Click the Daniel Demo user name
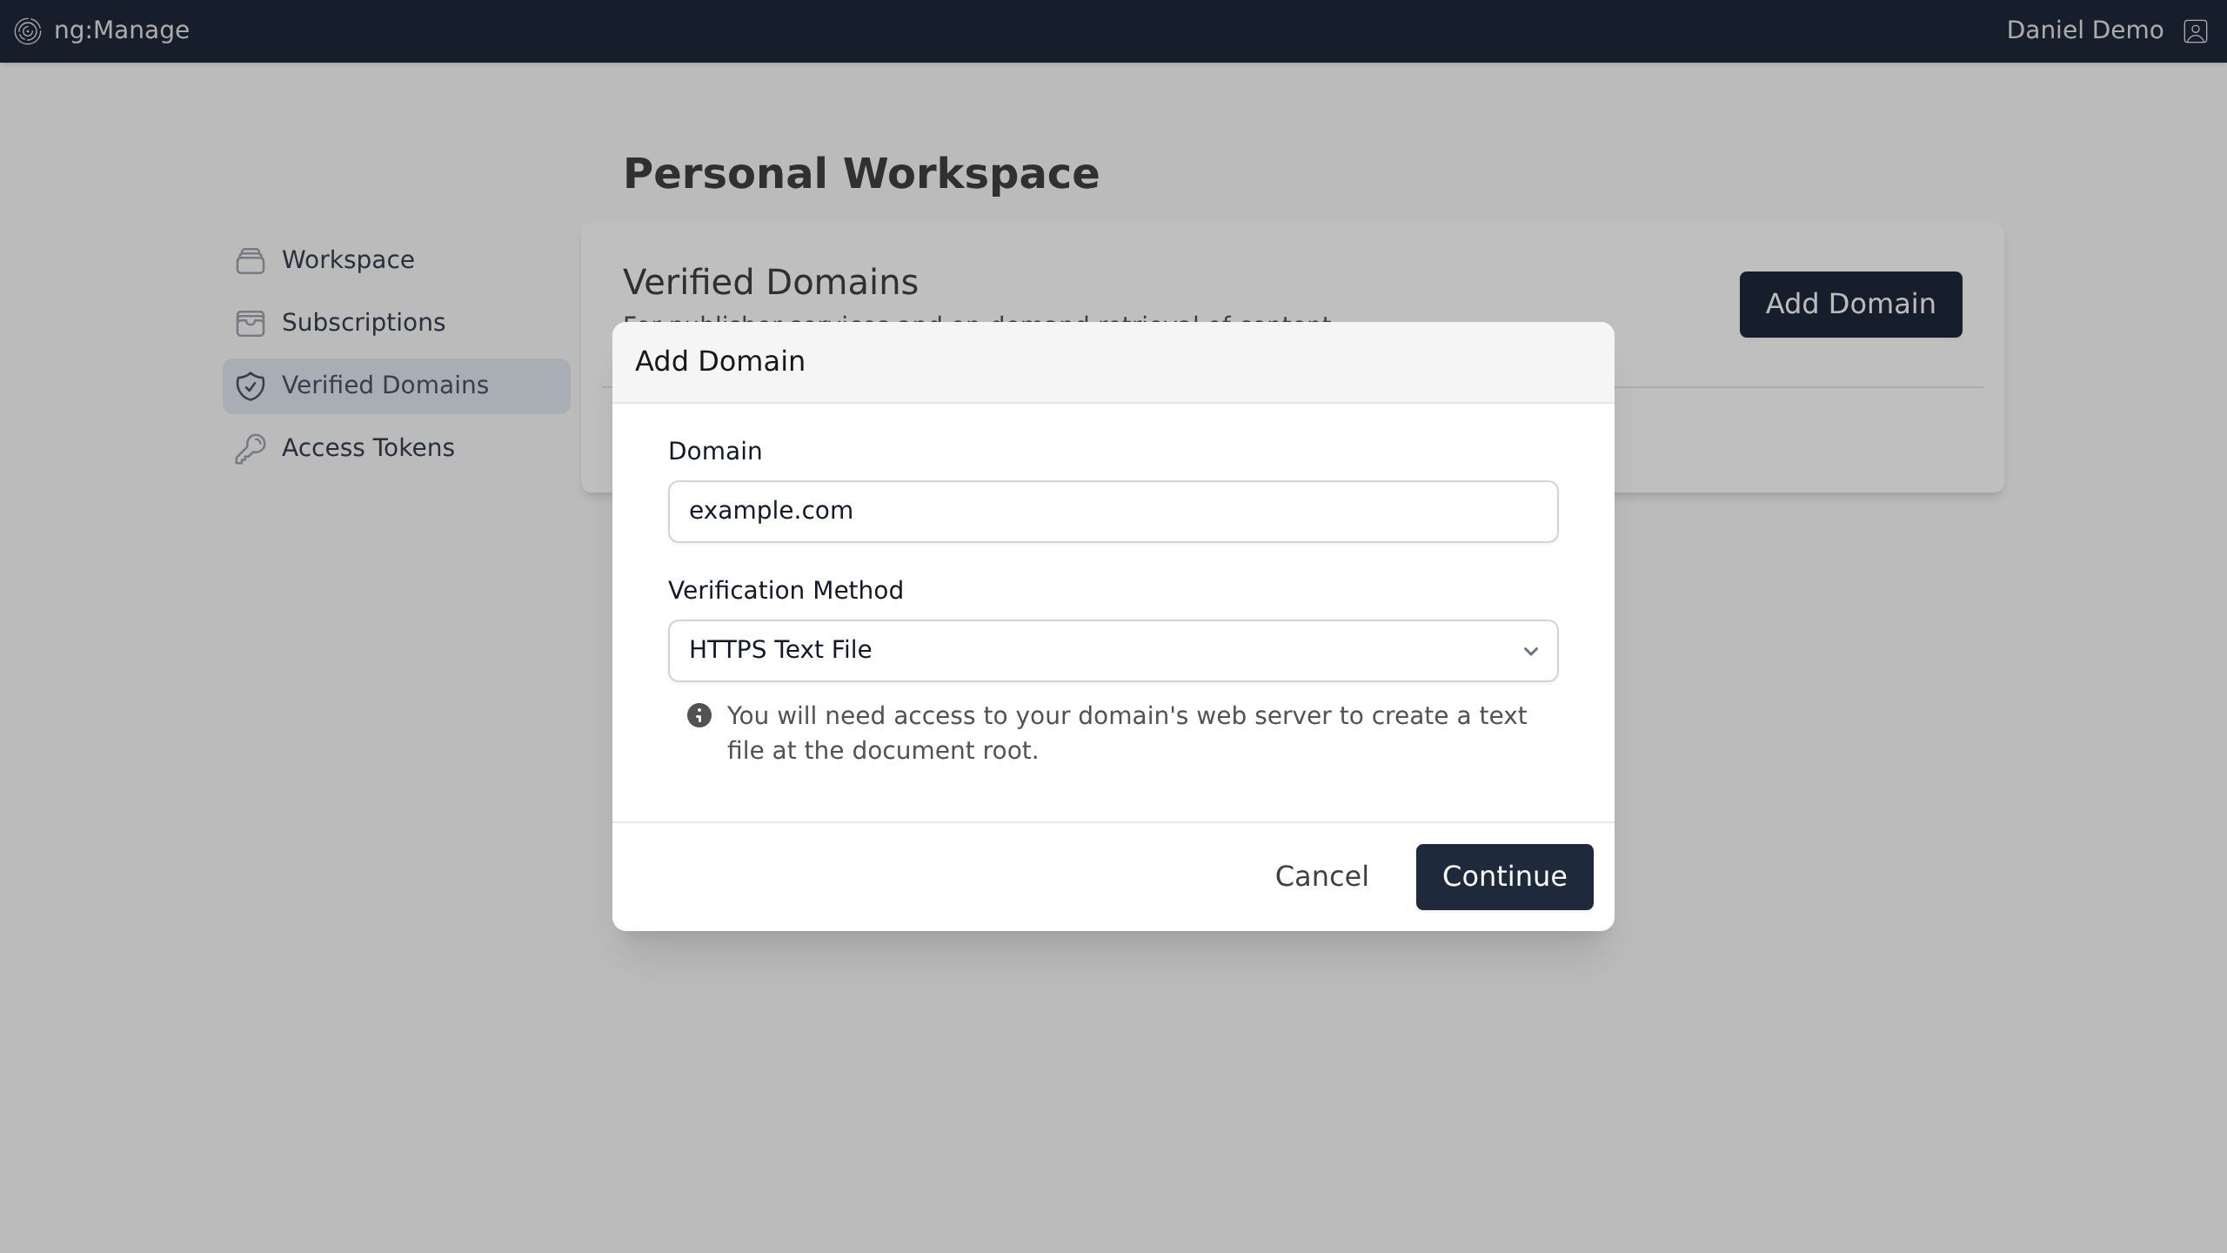This screenshot has height=1253, width=2227. (2084, 30)
